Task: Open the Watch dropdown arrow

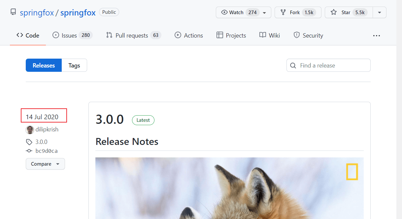Action: coord(264,13)
